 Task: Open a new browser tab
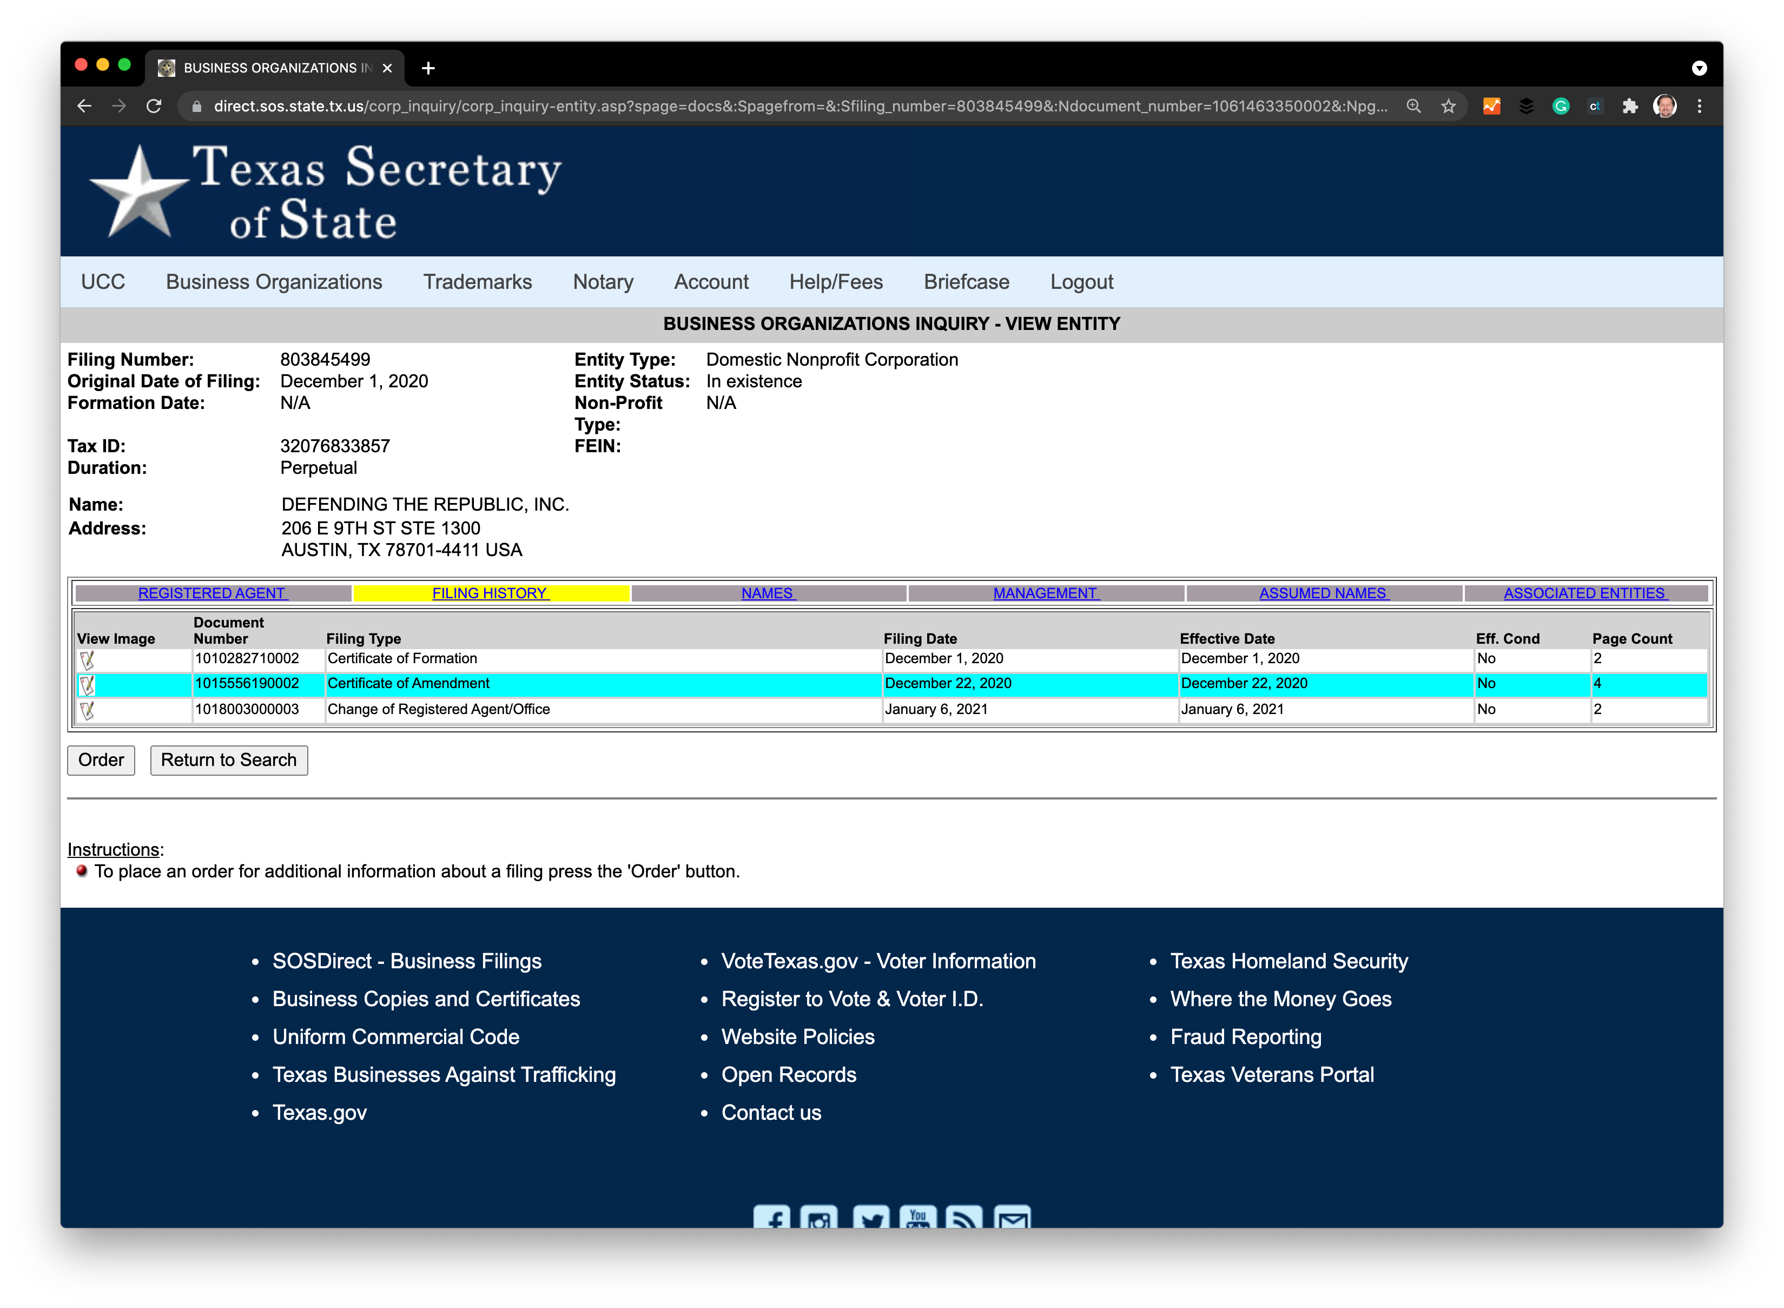tap(428, 68)
